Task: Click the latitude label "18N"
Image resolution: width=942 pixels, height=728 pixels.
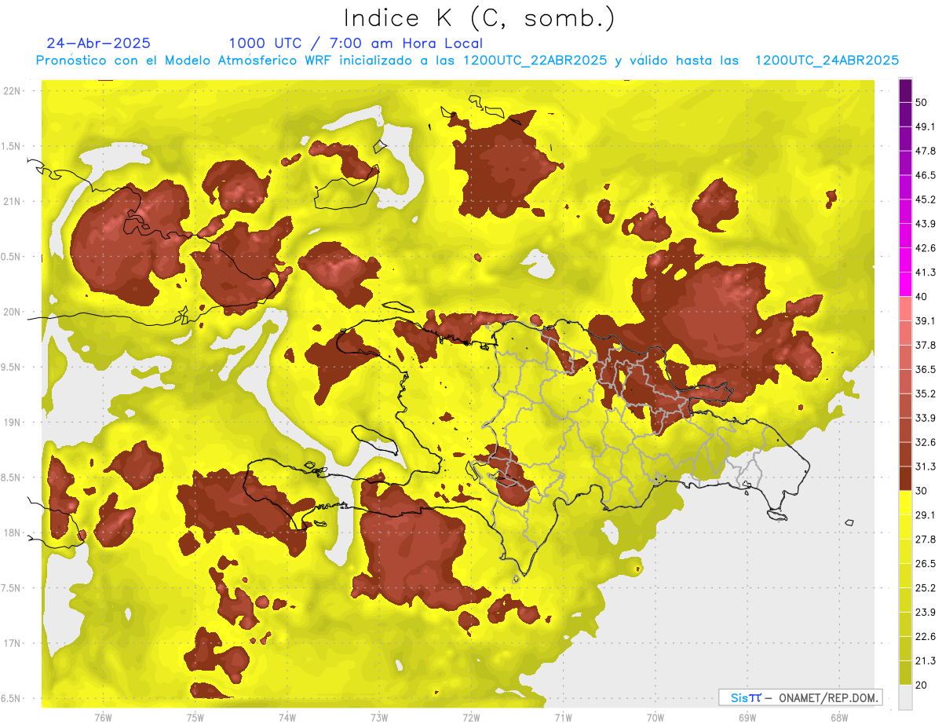Action: coord(12,533)
